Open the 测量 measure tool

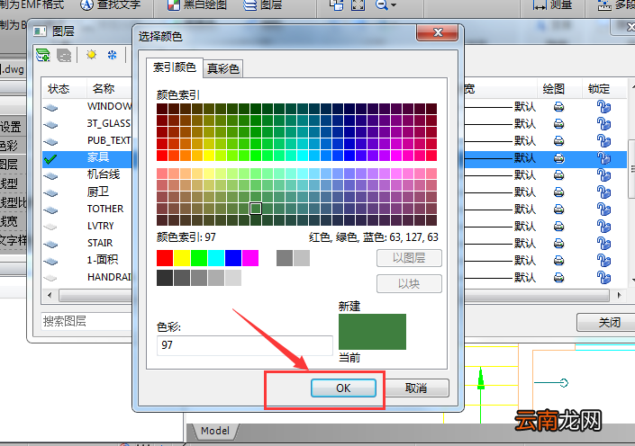pos(552,4)
